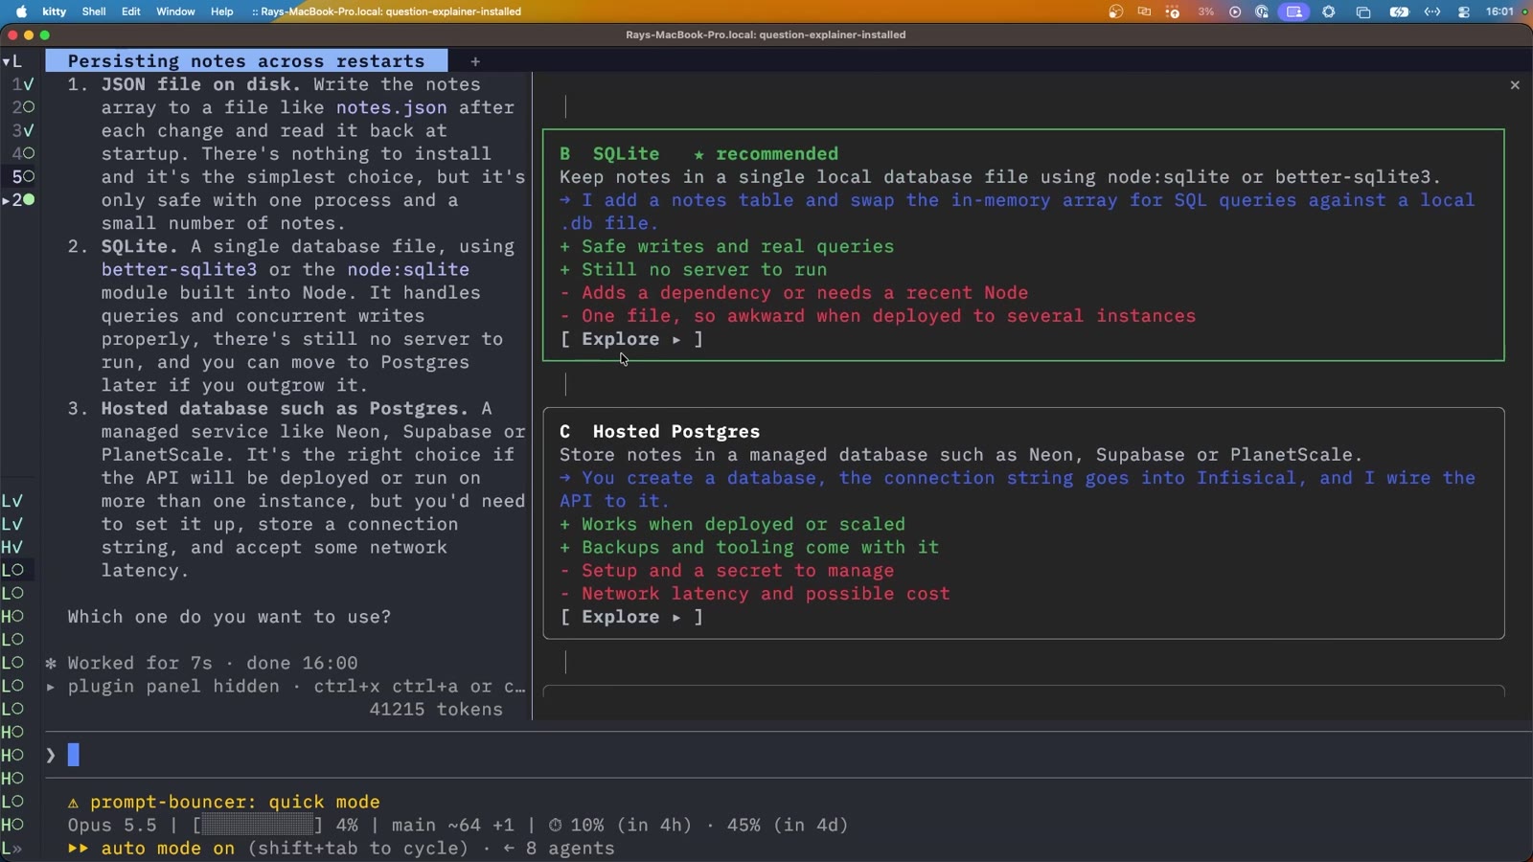Open the Apple menu
The height and width of the screenshot is (862, 1533).
[x=21, y=11]
